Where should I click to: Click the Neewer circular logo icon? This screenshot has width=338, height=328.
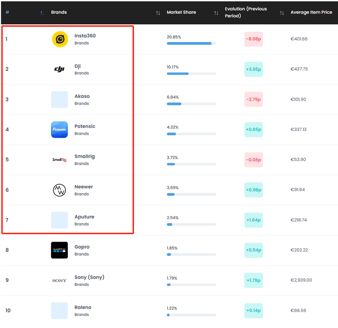coord(59,190)
